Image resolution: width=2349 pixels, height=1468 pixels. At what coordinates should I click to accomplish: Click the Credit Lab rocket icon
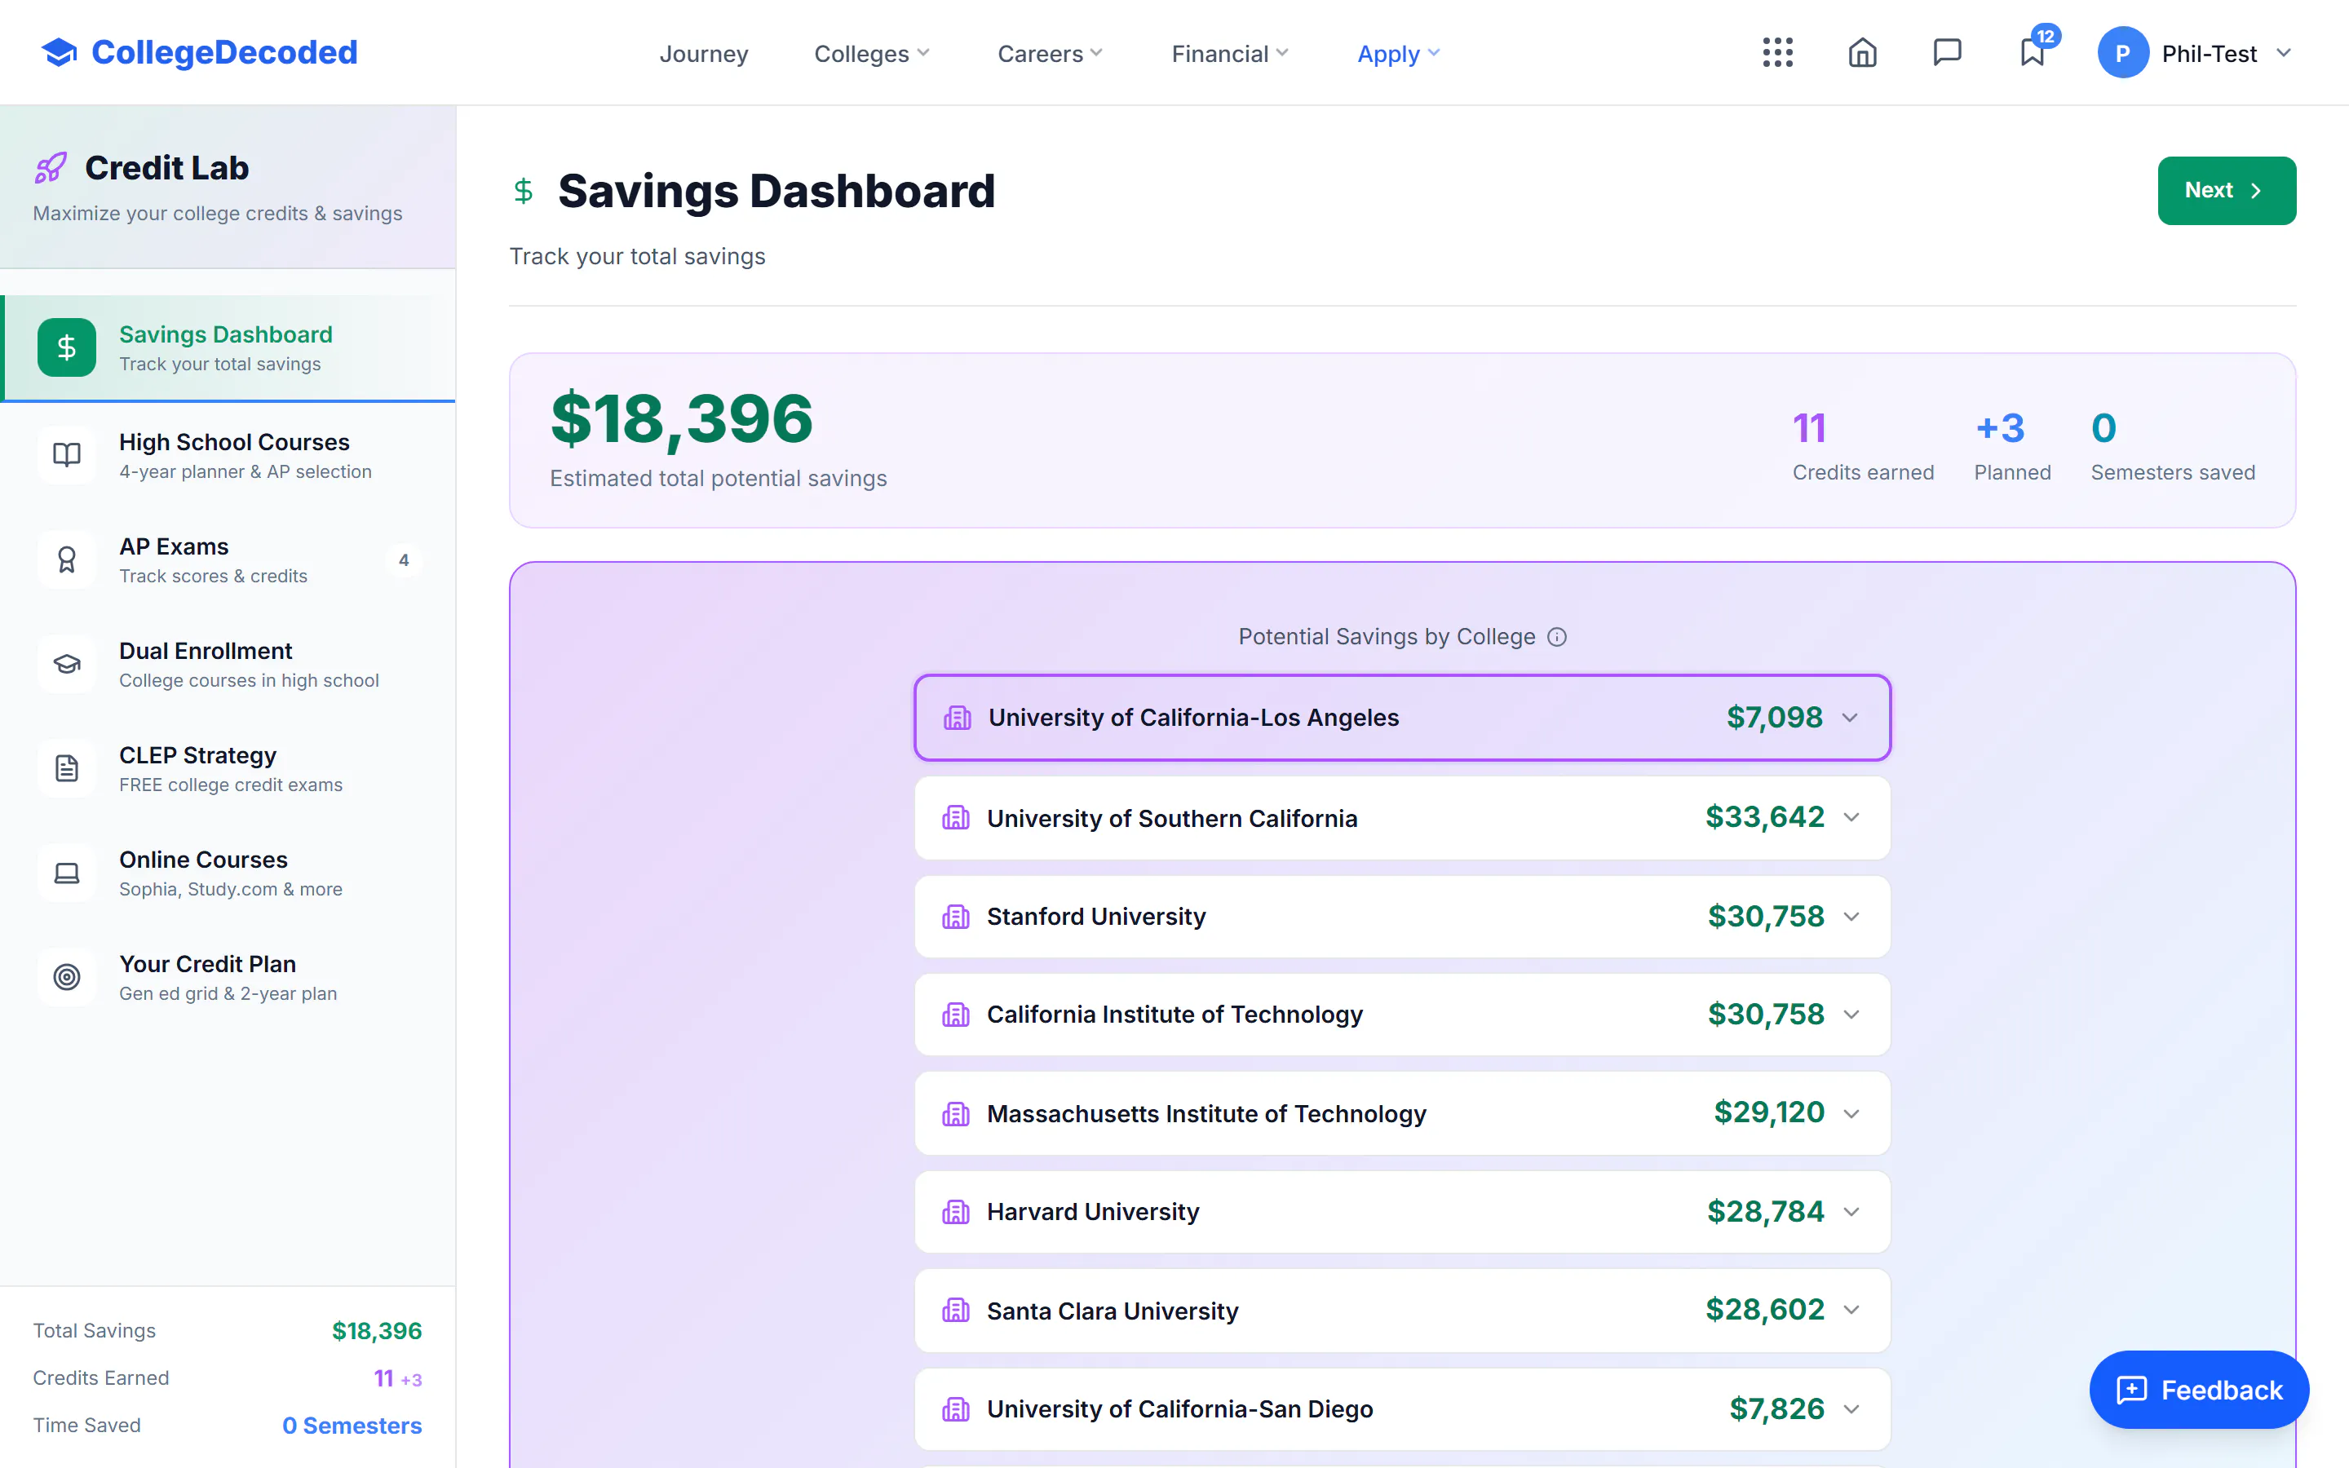pos(51,168)
